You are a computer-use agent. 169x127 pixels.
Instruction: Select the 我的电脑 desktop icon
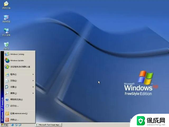pyautogui.click(x=6, y=19)
